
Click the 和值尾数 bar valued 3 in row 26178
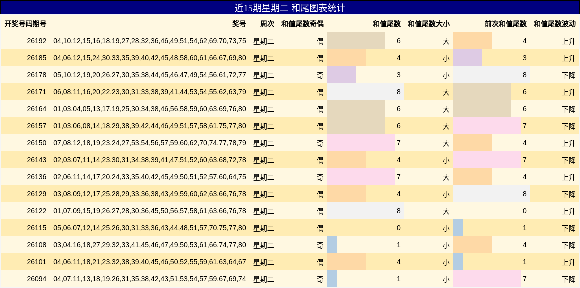tap(342, 75)
